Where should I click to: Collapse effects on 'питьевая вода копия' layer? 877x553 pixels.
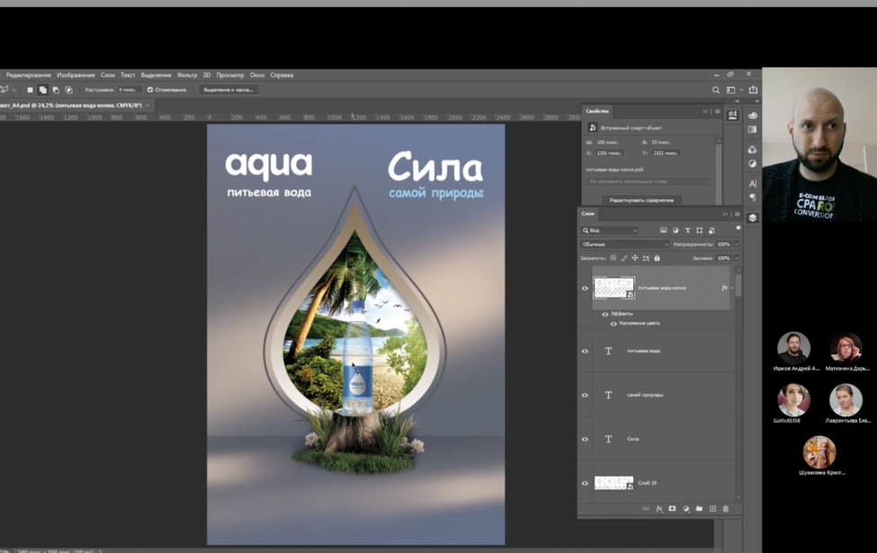[732, 289]
